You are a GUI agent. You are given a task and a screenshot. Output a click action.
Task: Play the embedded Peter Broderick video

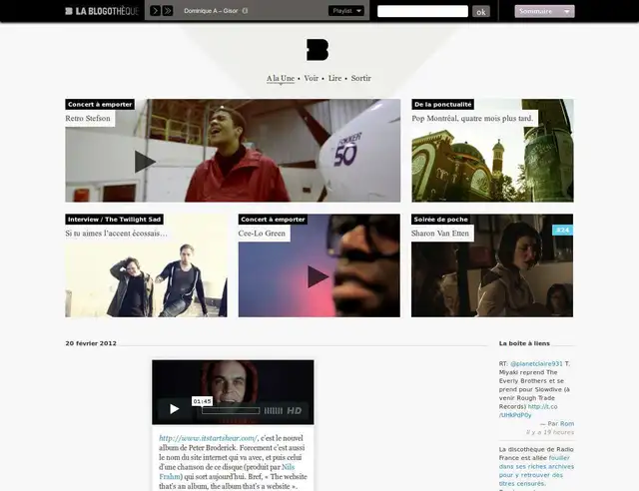pyautogui.click(x=175, y=409)
